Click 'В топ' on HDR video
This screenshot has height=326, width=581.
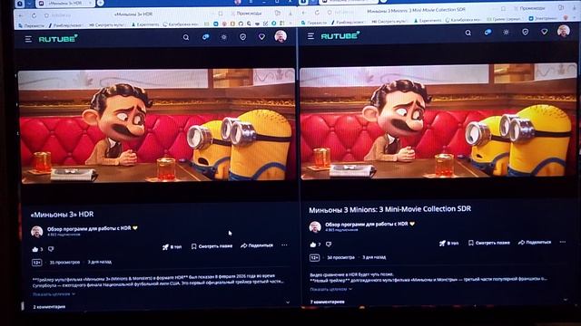[x=172, y=246]
